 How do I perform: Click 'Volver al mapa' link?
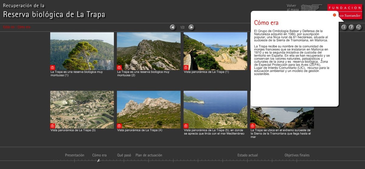293,8
